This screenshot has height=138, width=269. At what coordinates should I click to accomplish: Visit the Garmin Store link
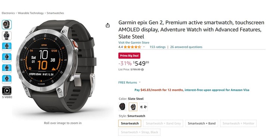pyautogui.click(x=134, y=43)
